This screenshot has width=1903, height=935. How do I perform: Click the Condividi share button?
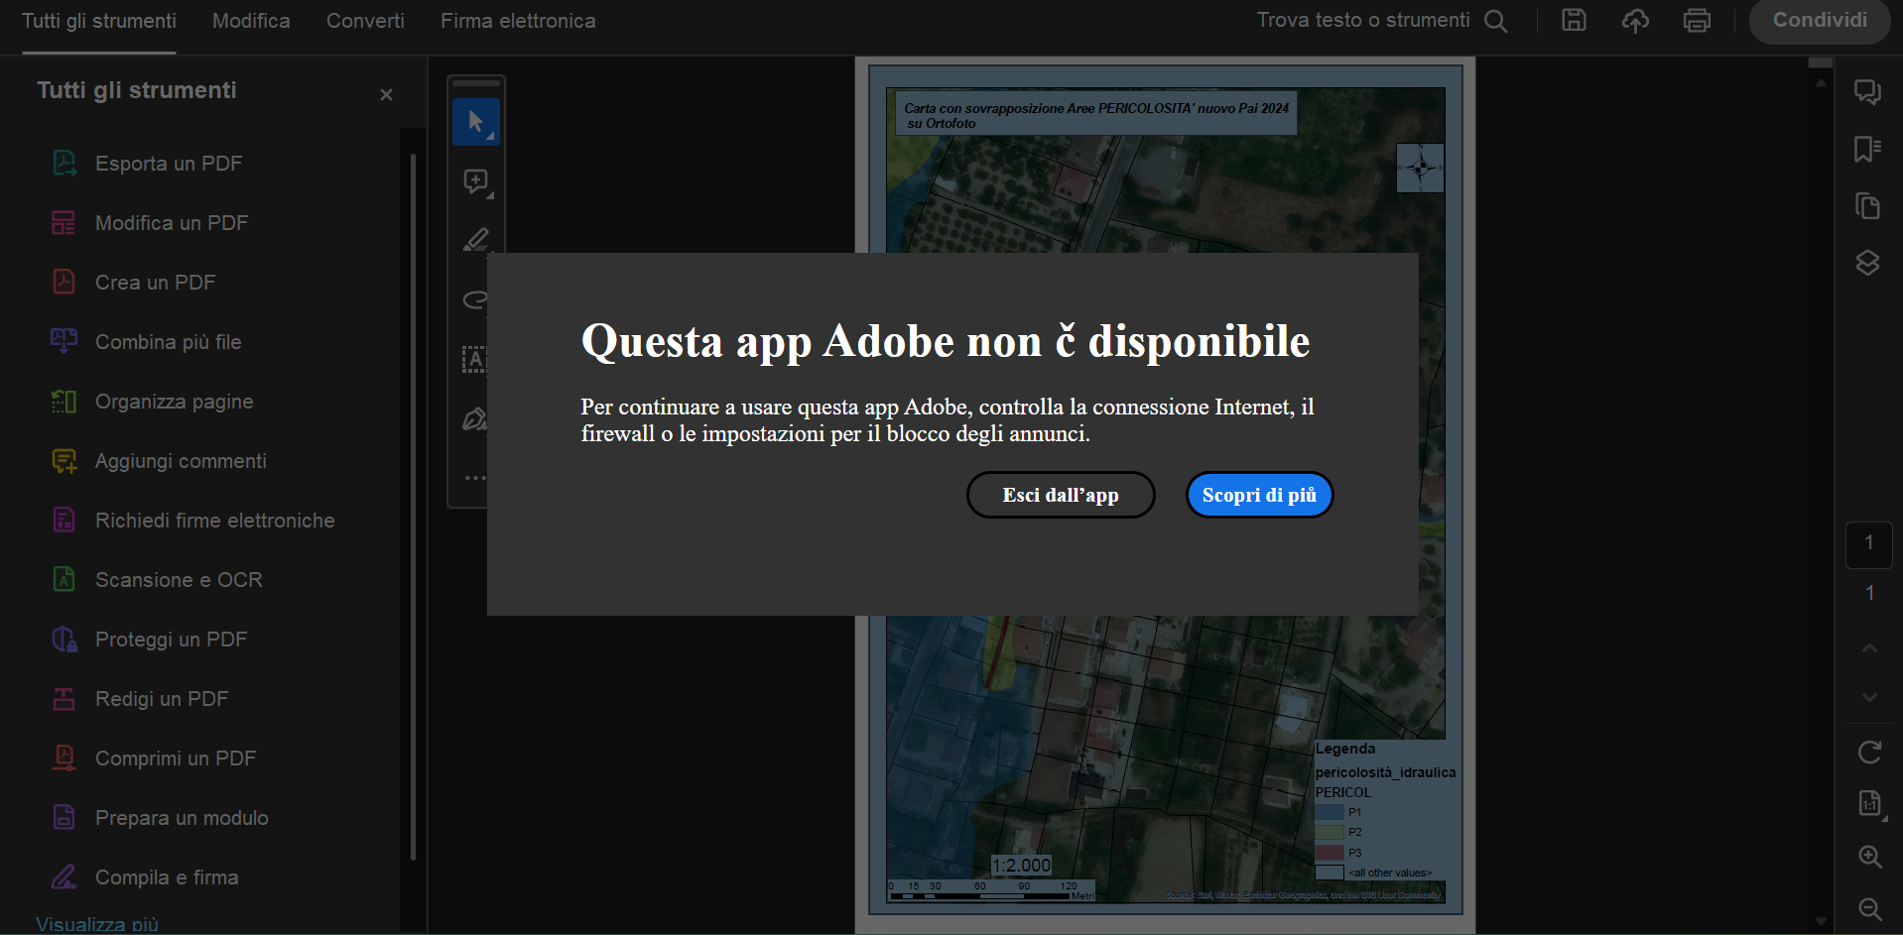coord(1820,21)
